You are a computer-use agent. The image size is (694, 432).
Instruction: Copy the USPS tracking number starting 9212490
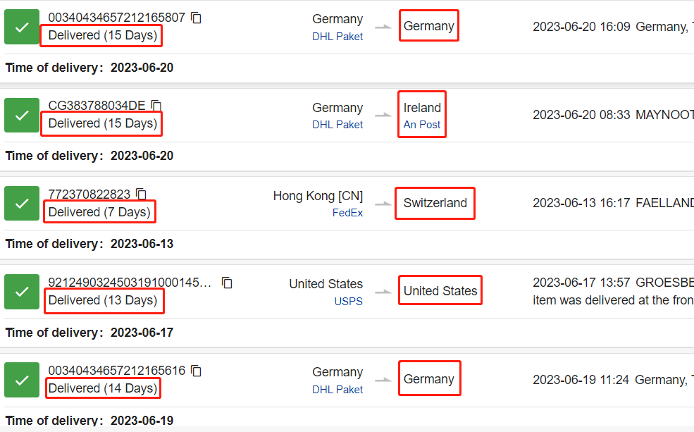[x=227, y=283]
